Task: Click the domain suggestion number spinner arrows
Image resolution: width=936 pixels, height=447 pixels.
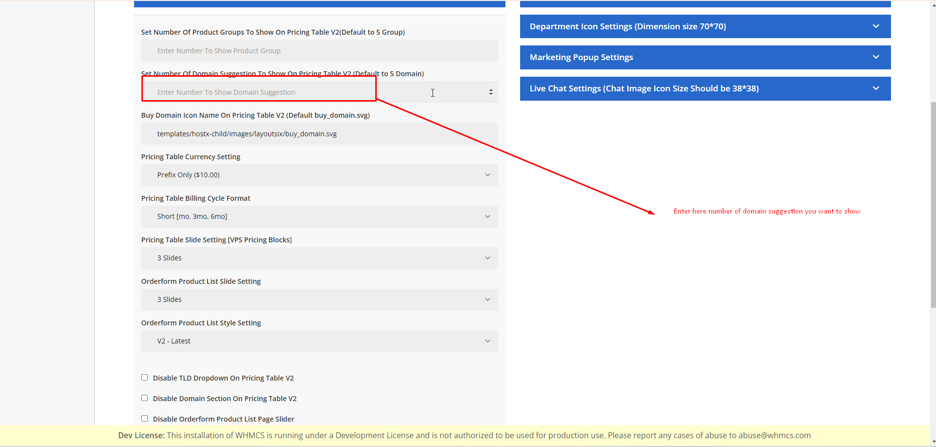Action: coord(491,92)
